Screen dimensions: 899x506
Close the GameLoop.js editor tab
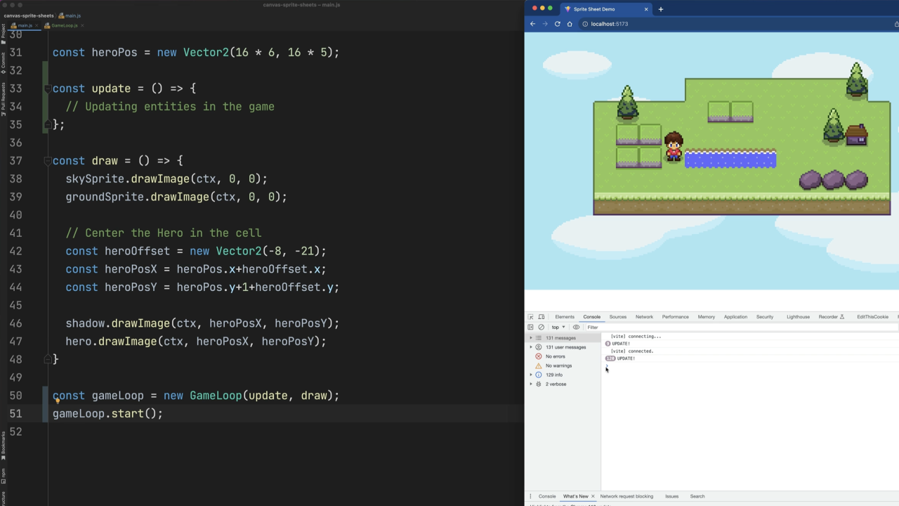point(82,25)
